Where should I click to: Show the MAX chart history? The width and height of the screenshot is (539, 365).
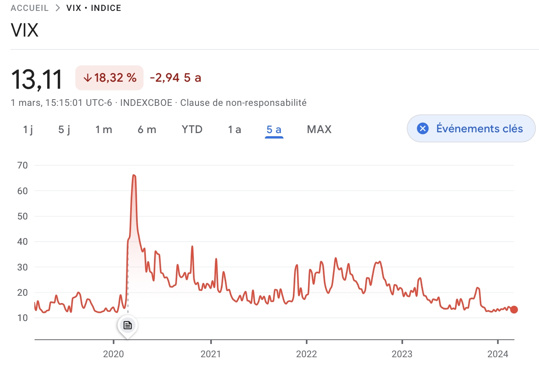point(319,130)
